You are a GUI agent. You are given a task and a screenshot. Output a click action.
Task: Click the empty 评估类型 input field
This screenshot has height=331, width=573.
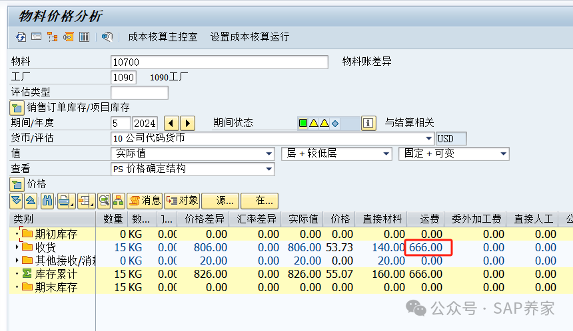click(x=140, y=92)
